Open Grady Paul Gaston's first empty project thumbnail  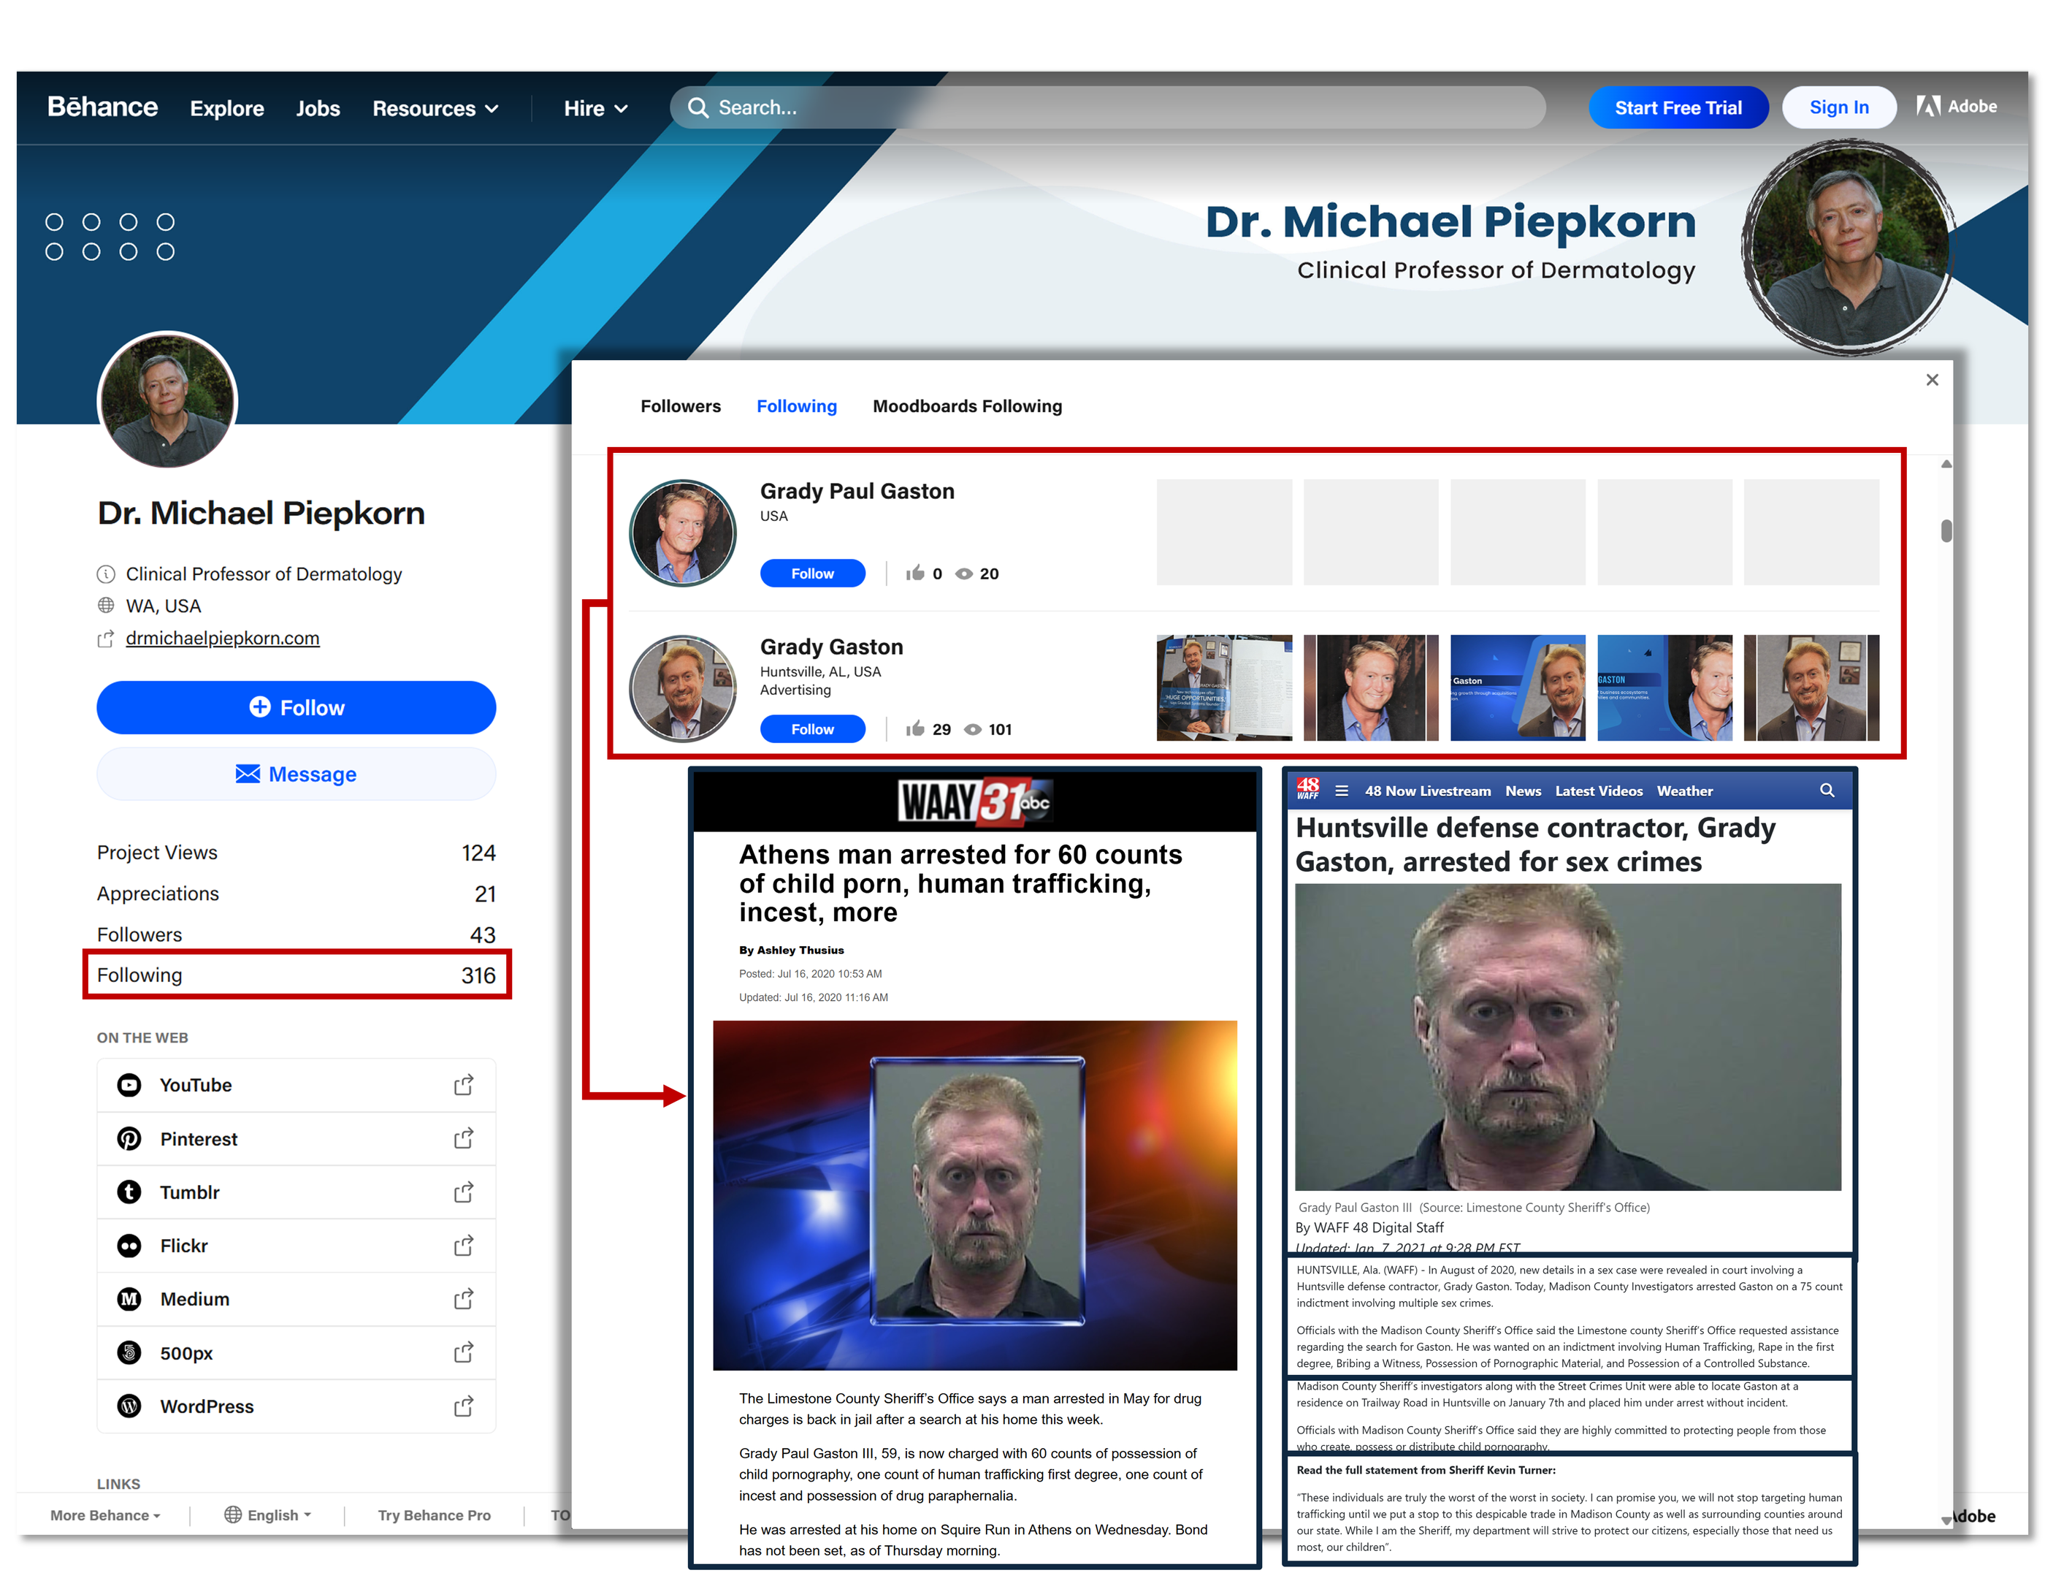tap(1224, 532)
